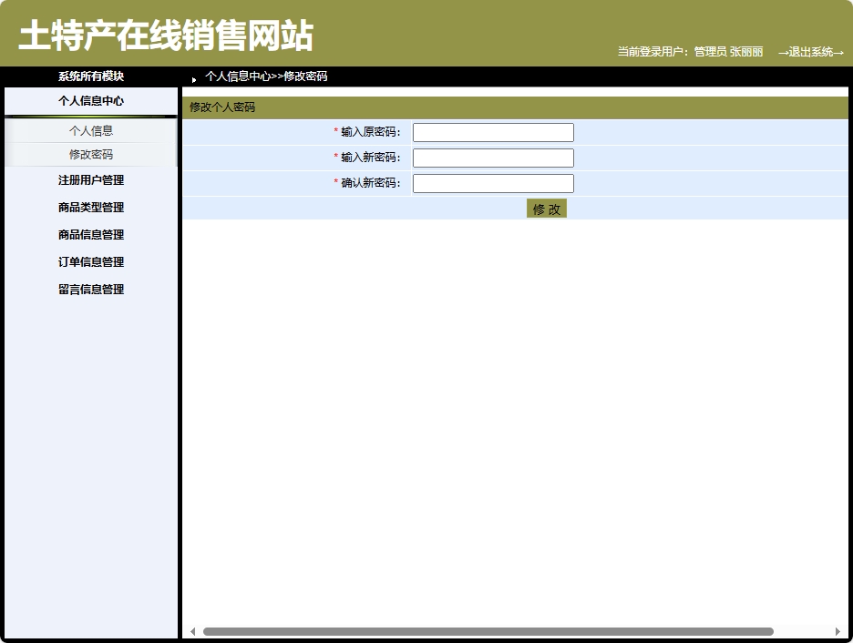Viewport: 853px width, 643px height.
Task: Open 商品类型管理 module
Action: point(90,208)
